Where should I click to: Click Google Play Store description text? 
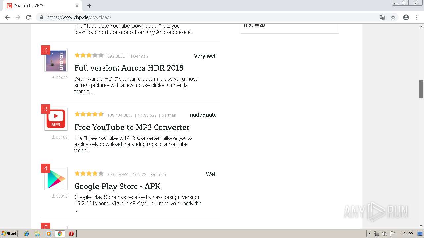138,204
